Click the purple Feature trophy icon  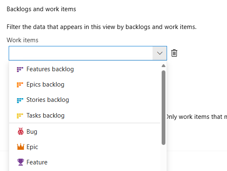(21, 162)
